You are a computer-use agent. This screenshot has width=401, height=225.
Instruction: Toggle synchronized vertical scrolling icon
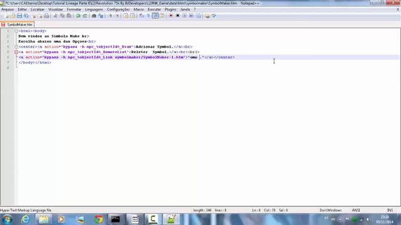click(126, 16)
